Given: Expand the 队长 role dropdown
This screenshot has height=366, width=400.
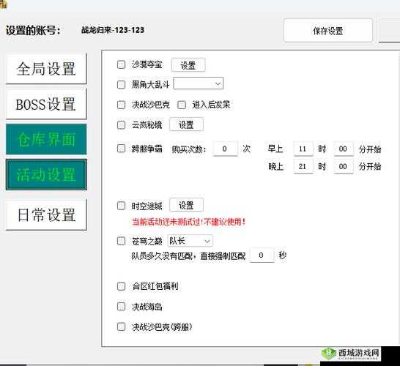Looking at the screenshot, I should click(x=190, y=241).
